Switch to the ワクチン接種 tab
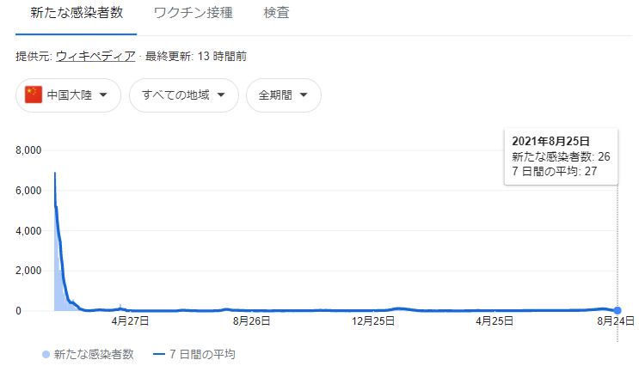This screenshot has height=366, width=639. click(194, 13)
